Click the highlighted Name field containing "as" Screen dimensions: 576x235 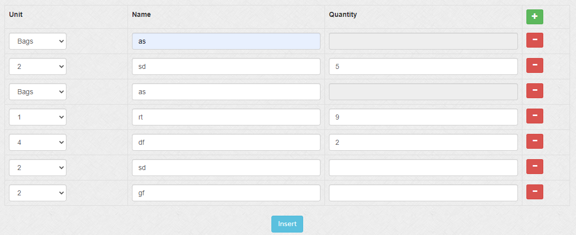[x=226, y=41]
